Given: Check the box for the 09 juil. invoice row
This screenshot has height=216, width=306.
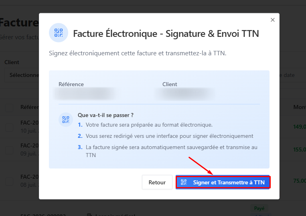Looking at the screenshot, I should tap(9, 150).
